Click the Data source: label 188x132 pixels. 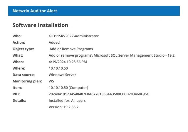click(23, 75)
